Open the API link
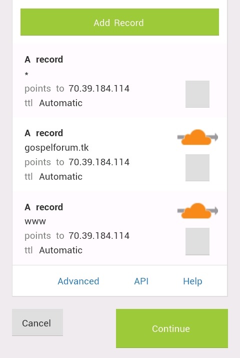The height and width of the screenshot is (358, 240). tap(141, 281)
